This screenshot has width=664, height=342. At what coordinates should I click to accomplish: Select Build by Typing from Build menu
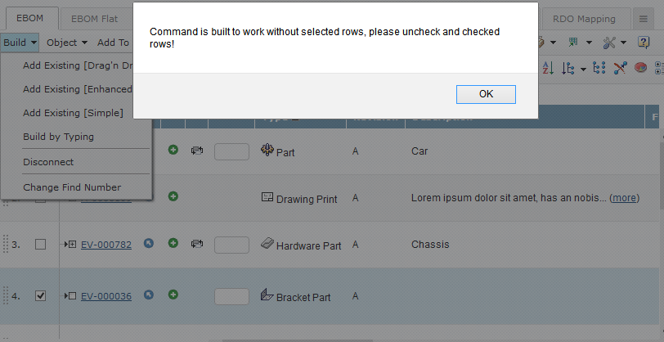pyautogui.click(x=58, y=137)
